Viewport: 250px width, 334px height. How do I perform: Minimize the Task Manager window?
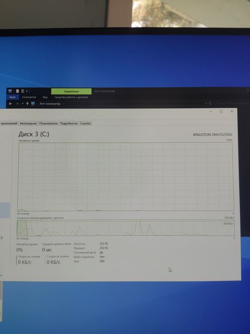point(211,111)
